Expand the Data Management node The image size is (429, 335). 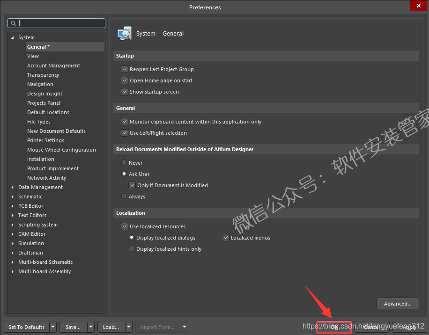[x=12, y=187]
